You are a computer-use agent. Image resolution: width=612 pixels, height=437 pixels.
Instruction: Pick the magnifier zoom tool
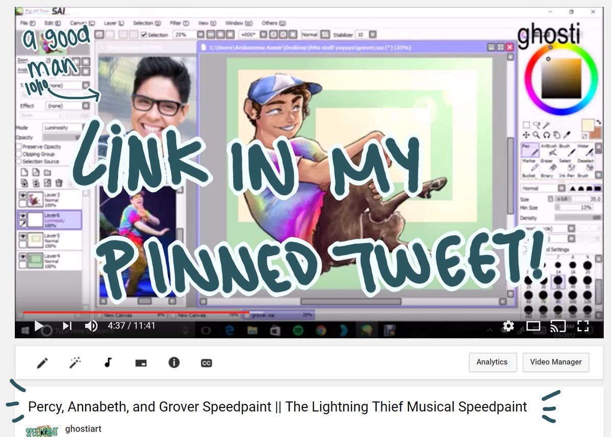pos(537,135)
